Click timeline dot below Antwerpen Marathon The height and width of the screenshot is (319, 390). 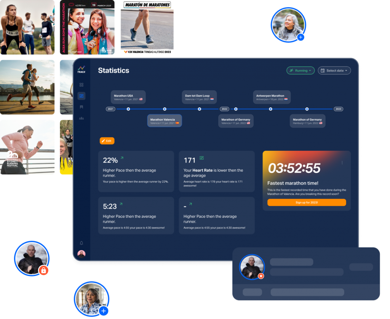point(271,109)
